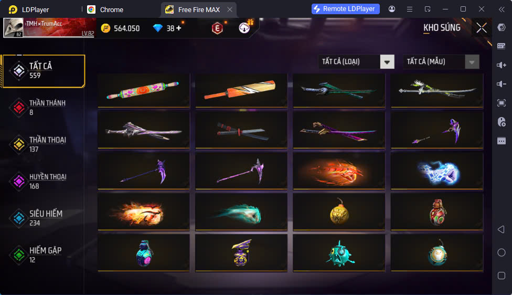The width and height of the screenshot is (512, 295).
Task: Expand the Tất Cả (Loại) dropdown
Action: click(x=387, y=62)
